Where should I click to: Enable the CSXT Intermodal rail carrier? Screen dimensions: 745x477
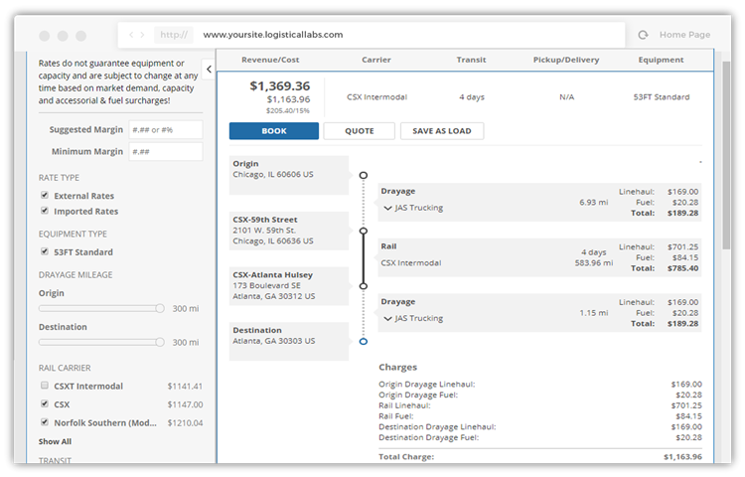pyautogui.click(x=45, y=386)
